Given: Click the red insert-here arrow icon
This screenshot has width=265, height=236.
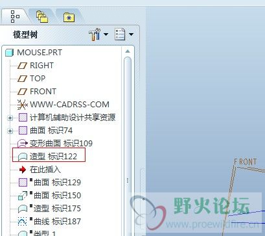Looking at the screenshot, I should (x=23, y=170).
